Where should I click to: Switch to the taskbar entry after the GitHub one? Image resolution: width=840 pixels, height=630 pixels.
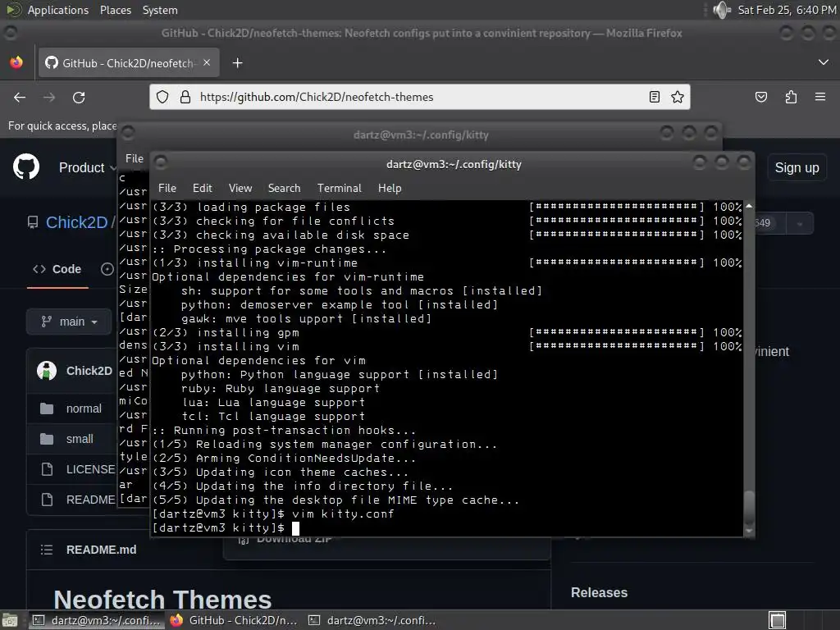coord(372,620)
